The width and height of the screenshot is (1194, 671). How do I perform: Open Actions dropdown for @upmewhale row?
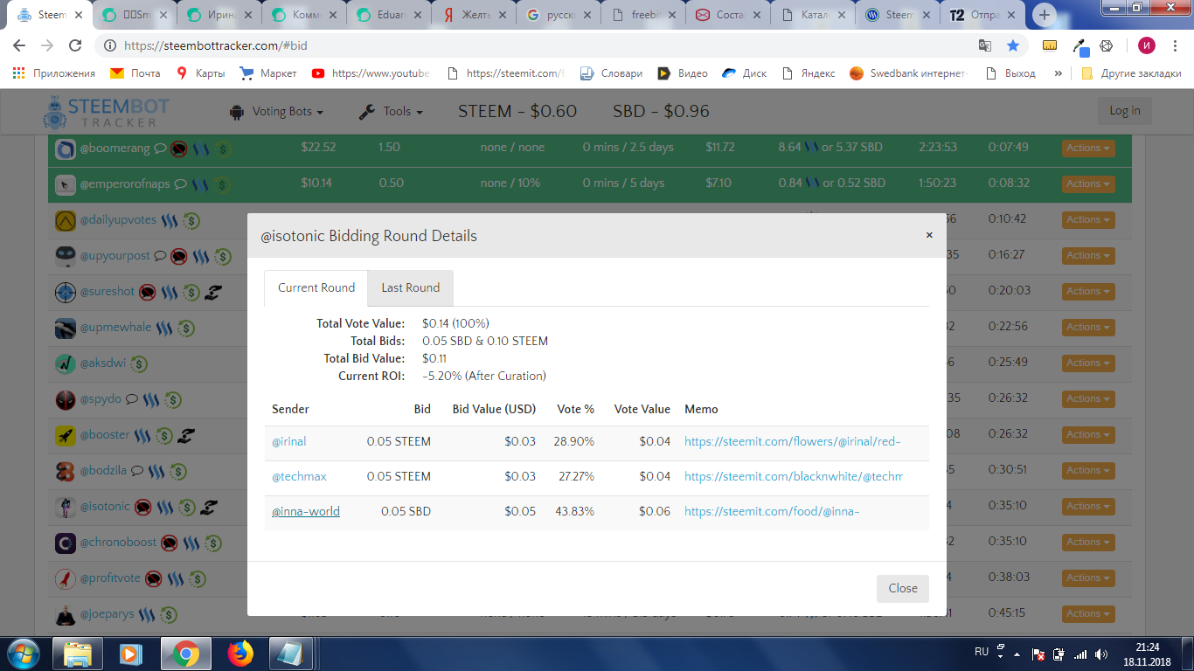[1088, 327]
